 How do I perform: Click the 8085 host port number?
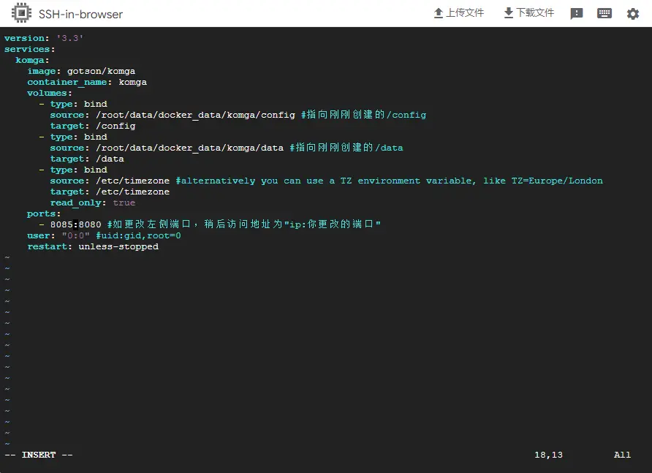(x=61, y=224)
